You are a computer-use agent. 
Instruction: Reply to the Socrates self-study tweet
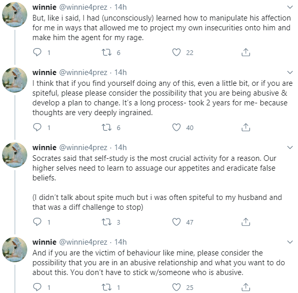37,222
